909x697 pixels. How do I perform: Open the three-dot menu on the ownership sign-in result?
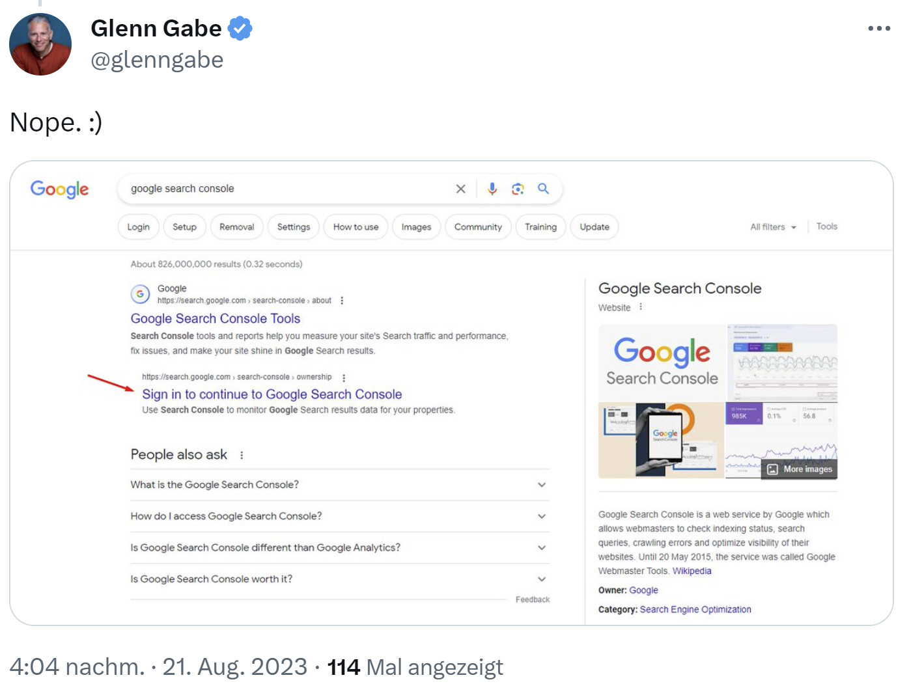pyautogui.click(x=343, y=377)
